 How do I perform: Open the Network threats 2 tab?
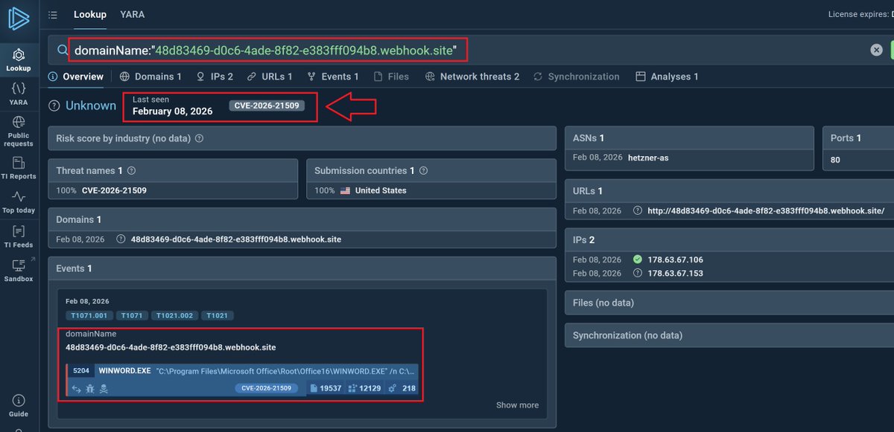472,77
